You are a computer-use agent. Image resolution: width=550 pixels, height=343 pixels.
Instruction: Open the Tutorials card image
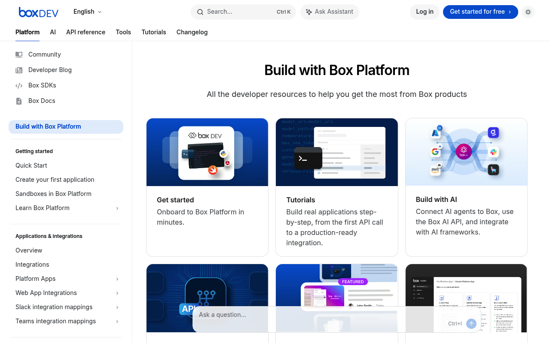[x=336, y=152]
